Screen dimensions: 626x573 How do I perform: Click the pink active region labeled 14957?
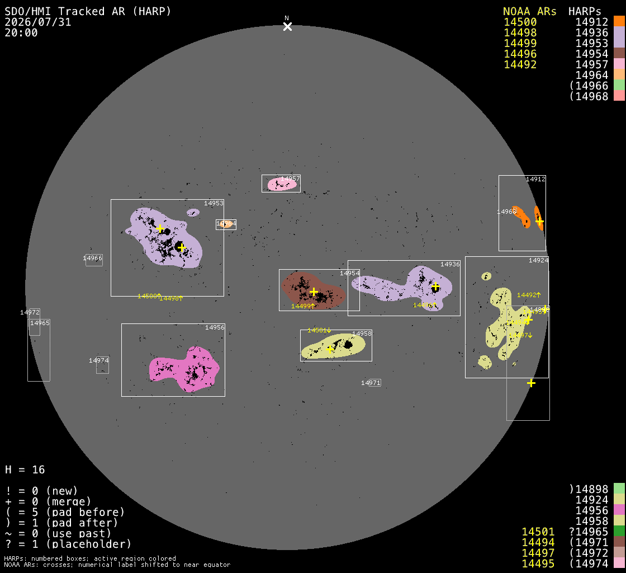[282, 184]
